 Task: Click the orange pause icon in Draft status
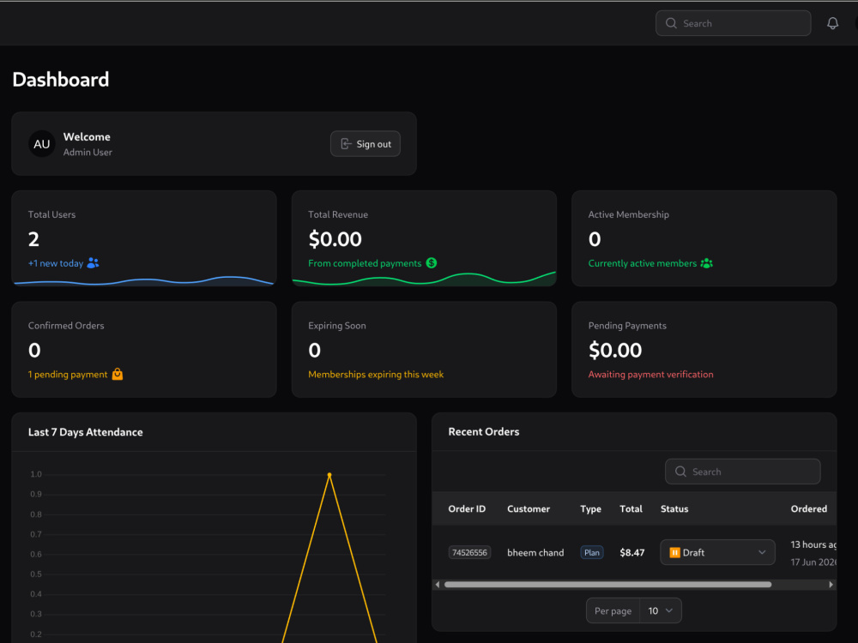pos(674,552)
